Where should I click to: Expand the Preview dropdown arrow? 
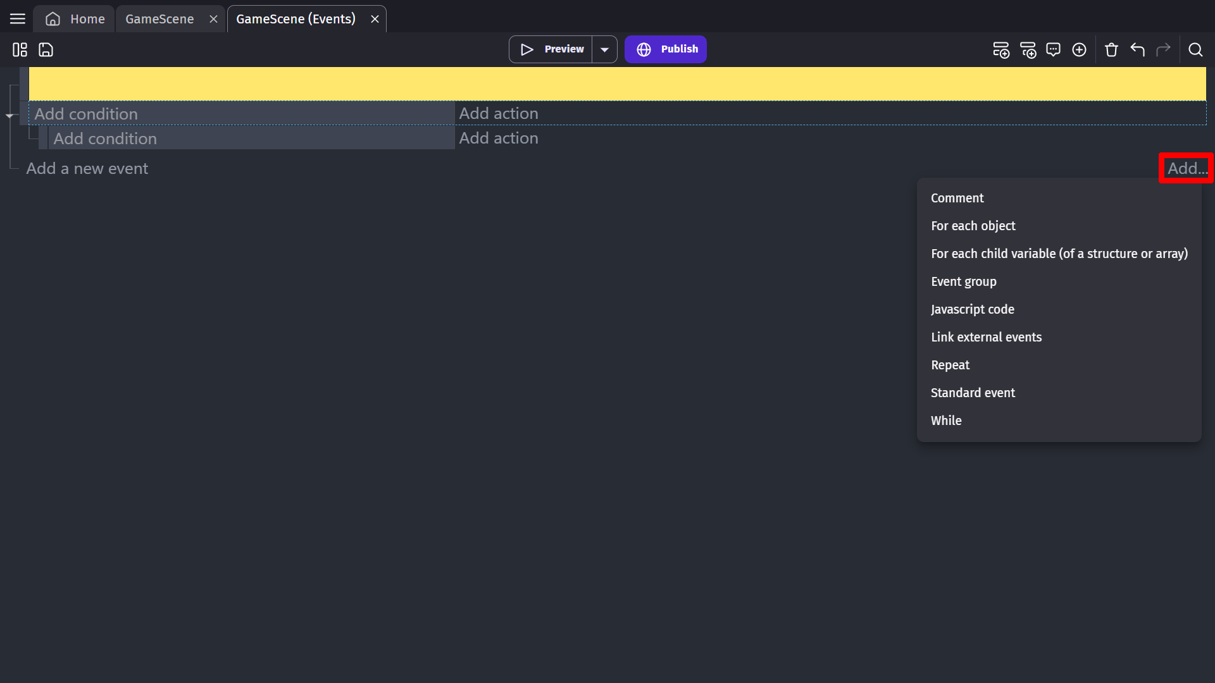click(604, 49)
